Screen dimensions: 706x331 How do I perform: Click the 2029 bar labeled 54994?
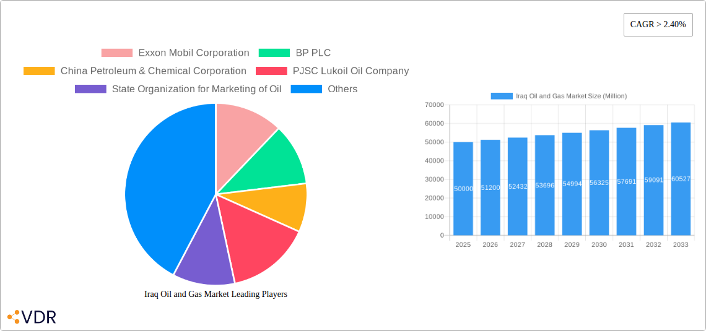pyautogui.click(x=572, y=184)
